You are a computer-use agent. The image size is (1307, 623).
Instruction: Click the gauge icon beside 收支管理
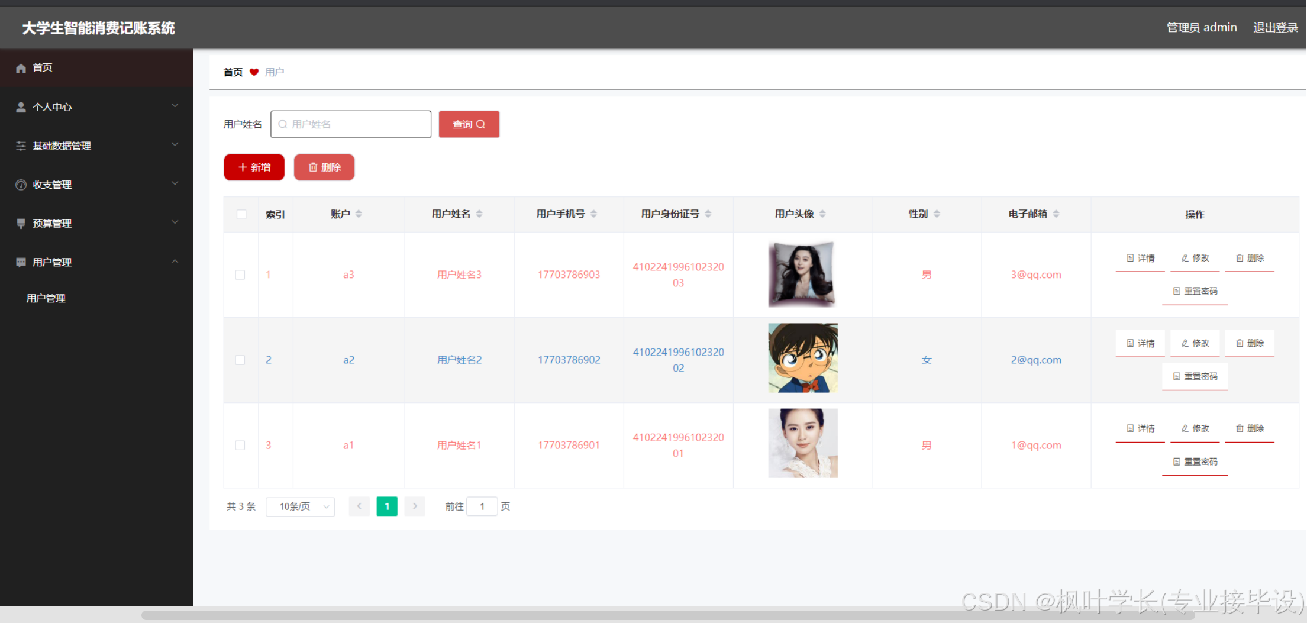[21, 185]
